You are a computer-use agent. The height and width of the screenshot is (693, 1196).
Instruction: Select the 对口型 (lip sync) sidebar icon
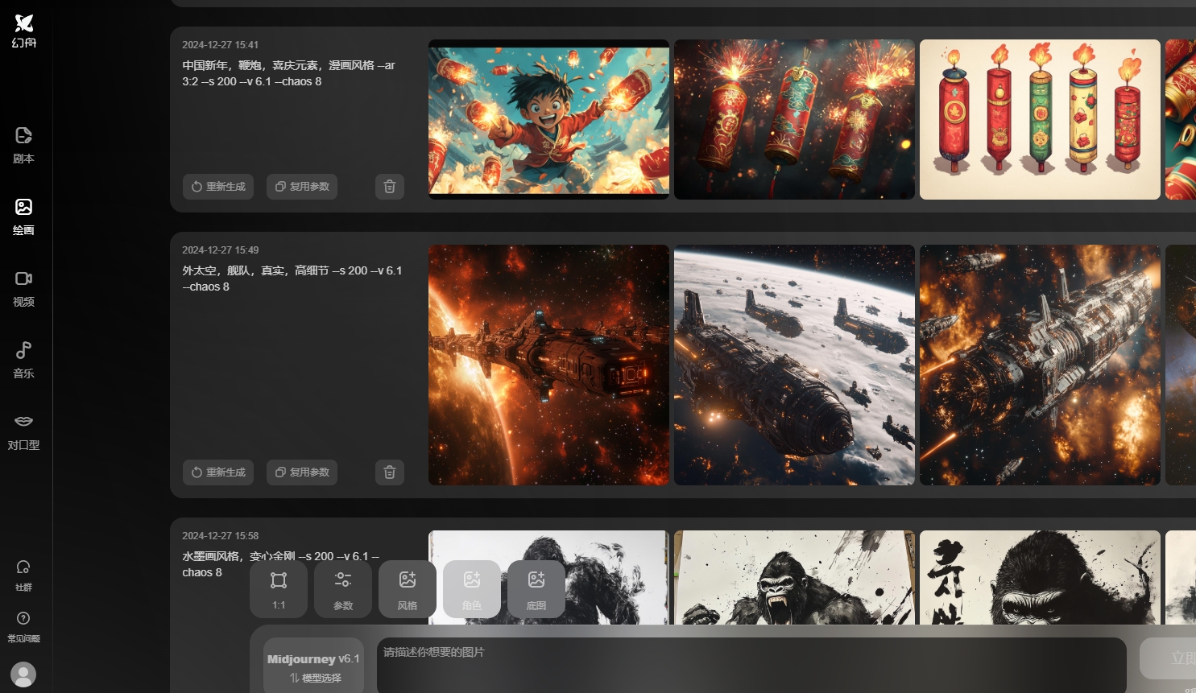pos(23,431)
